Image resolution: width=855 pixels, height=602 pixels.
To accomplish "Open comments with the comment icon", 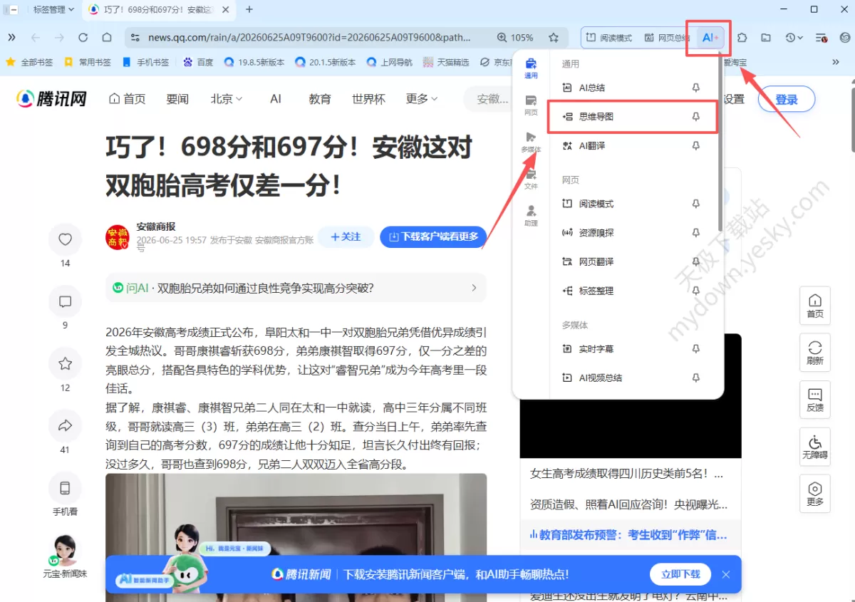I will click(x=65, y=301).
